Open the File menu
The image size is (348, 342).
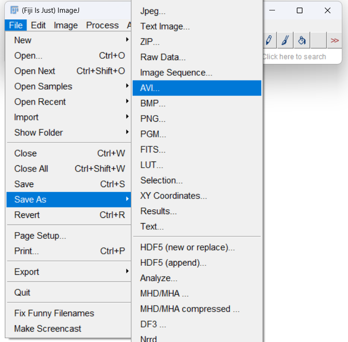[x=16, y=25]
